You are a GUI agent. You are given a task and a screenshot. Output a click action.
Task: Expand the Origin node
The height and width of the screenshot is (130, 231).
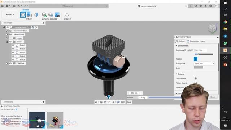(6, 38)
